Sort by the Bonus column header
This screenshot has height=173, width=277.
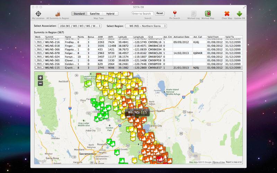[x=92, y=37]
